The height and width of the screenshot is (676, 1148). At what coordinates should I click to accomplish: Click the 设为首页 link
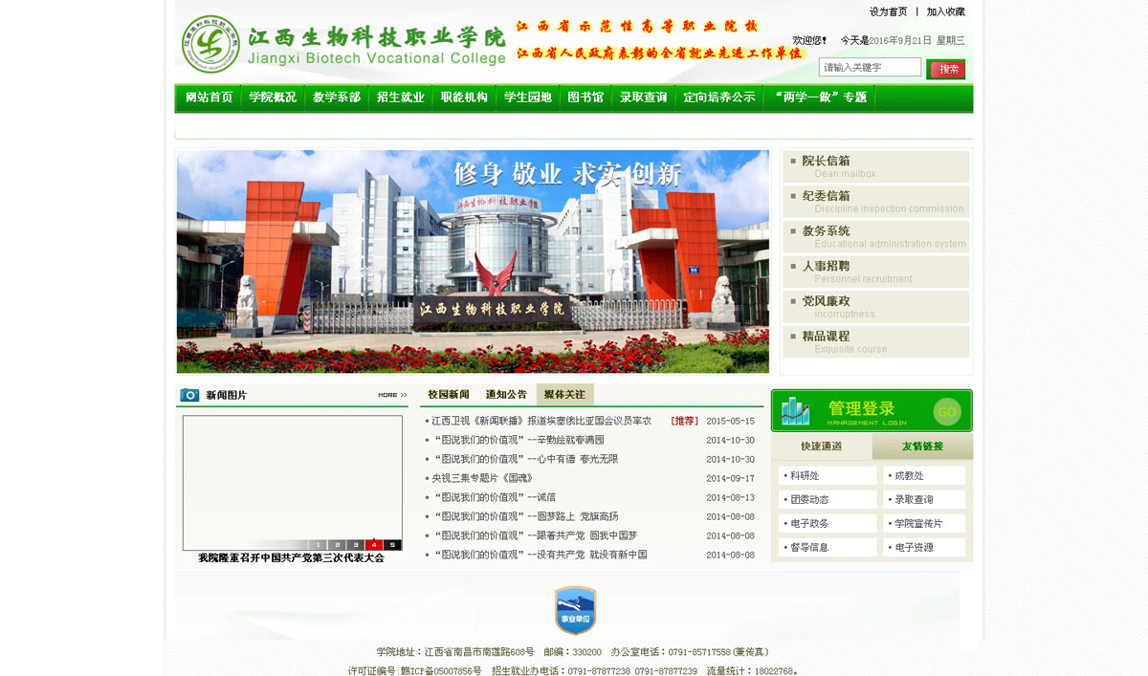point(888,12)
